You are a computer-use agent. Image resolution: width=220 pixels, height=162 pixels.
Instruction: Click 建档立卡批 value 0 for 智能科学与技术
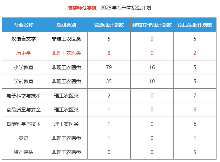[x=152, y=124]
